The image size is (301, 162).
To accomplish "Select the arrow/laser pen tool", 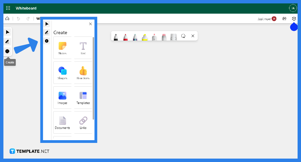I will point(154,37).
